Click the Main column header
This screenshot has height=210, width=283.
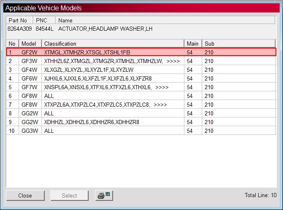click(x=193, y=44)
